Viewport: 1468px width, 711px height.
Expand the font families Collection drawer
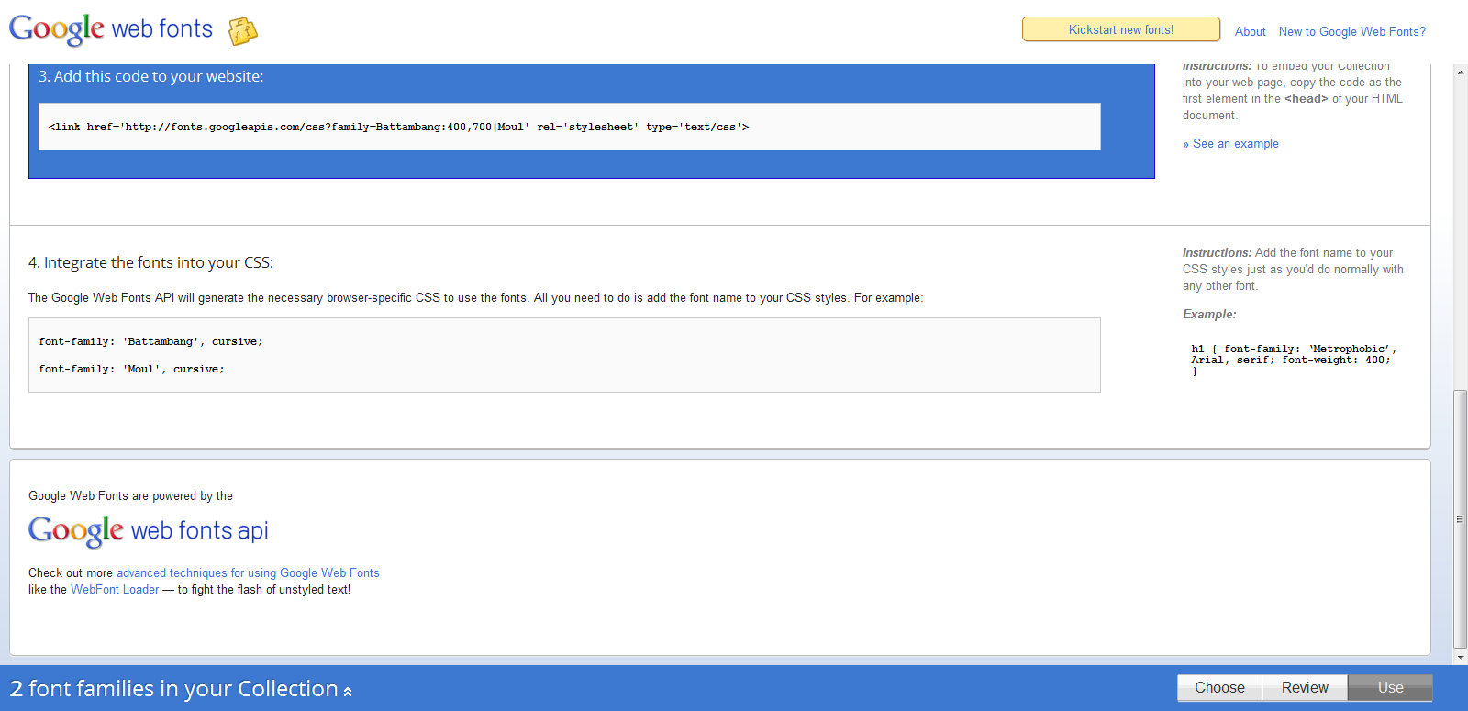tap(181, 689)
